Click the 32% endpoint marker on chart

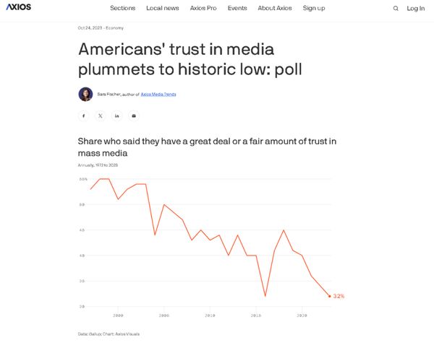pyautogui.click(x=330, y=296)
